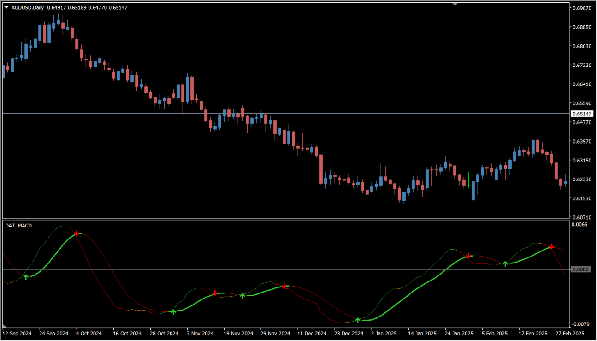Select the DAT_MACD indicator label
The height and width of the screenshot is (341, 597).
[18, 225]
